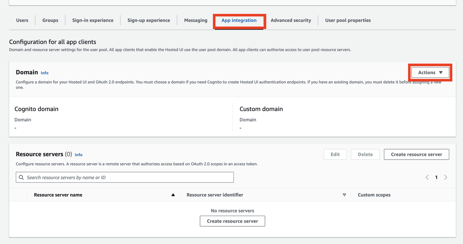Click the sort arrow on Resource server identifier column
Image resolution: width=463 pixels, height=244 pixels.
(x=344, y=195)
